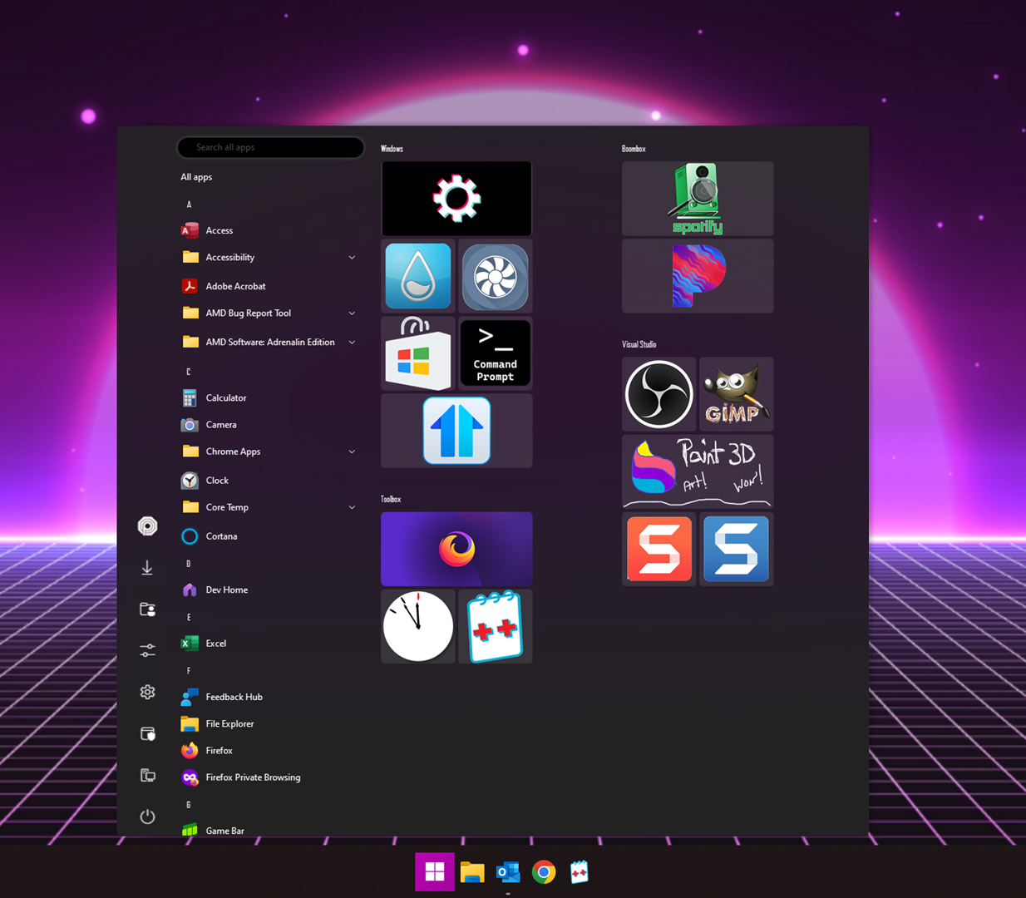Open the GIMP tile

(x=737, y=394)
